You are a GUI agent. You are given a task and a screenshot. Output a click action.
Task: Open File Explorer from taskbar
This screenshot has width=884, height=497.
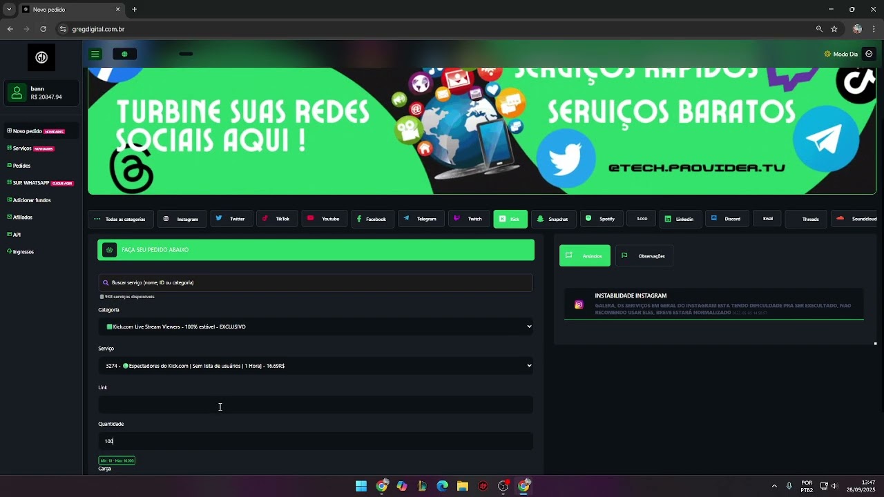[x=463, y=486]
